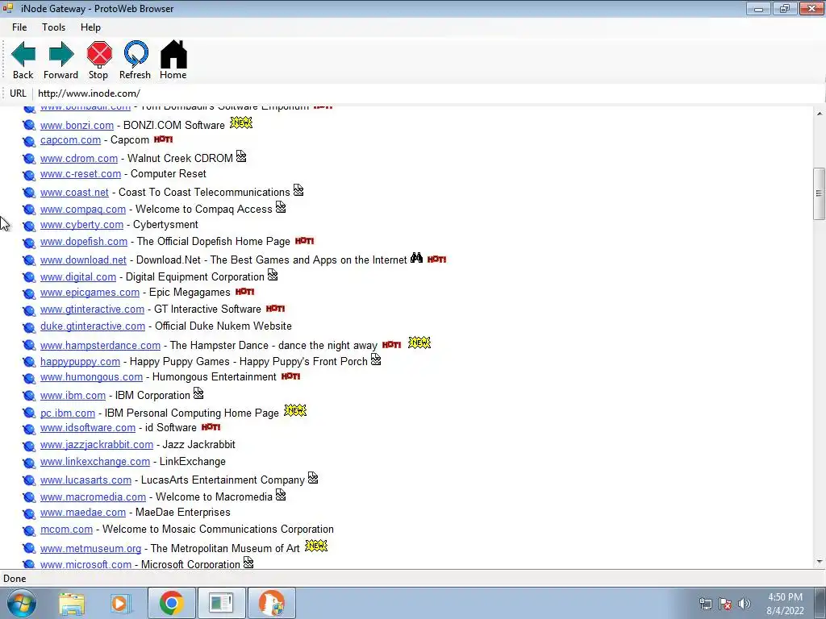Click image icon after Coast To Coast Telecommunications

298,190
